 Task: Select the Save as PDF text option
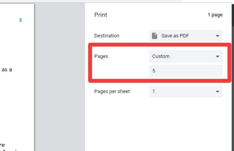coord(175,36)
